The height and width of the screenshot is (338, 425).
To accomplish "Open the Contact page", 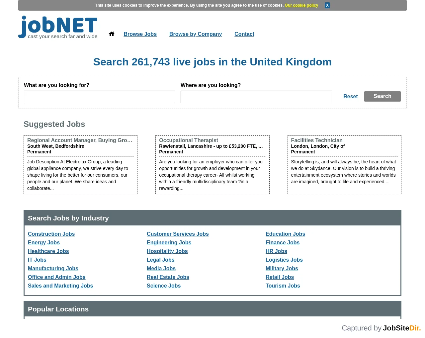I will (x=244, y=34).
